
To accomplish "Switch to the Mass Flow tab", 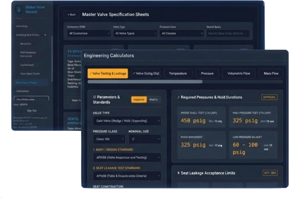I will [x=271, y=73].
